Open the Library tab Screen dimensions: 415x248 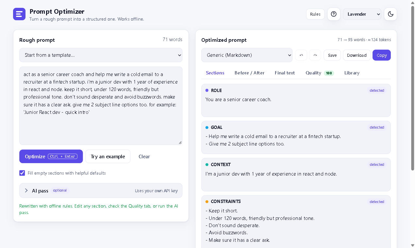(x=352, y=73)
